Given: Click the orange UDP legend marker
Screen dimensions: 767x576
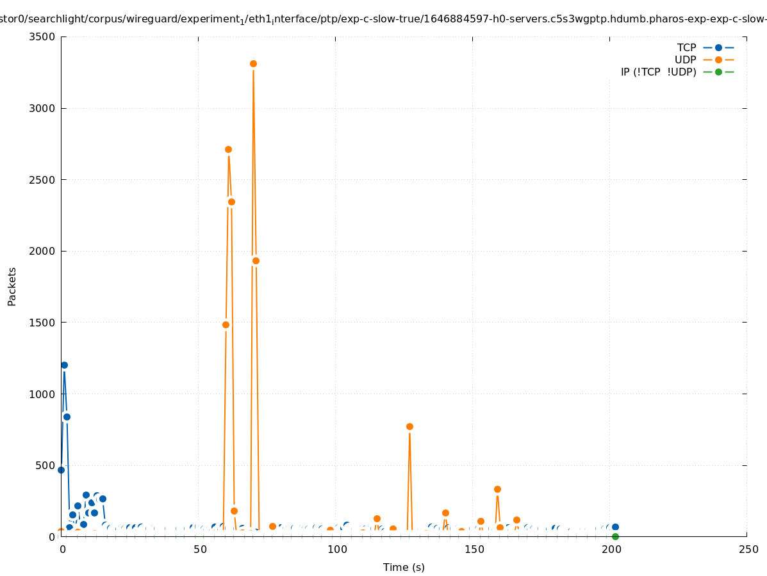Looking at the screenshot, I should [x=718, y=60].
